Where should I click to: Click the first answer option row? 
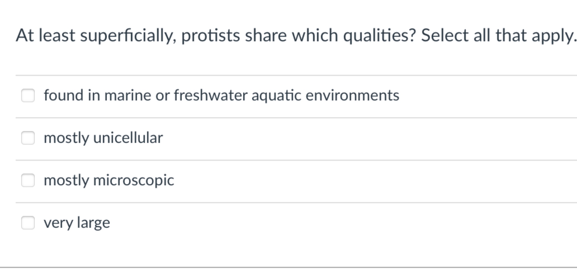168,95
